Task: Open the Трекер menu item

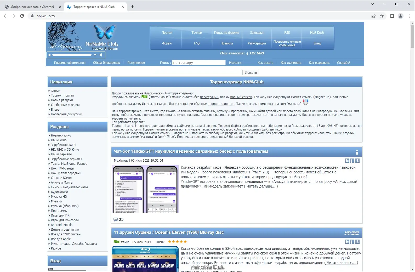Action: pos(197,33)
